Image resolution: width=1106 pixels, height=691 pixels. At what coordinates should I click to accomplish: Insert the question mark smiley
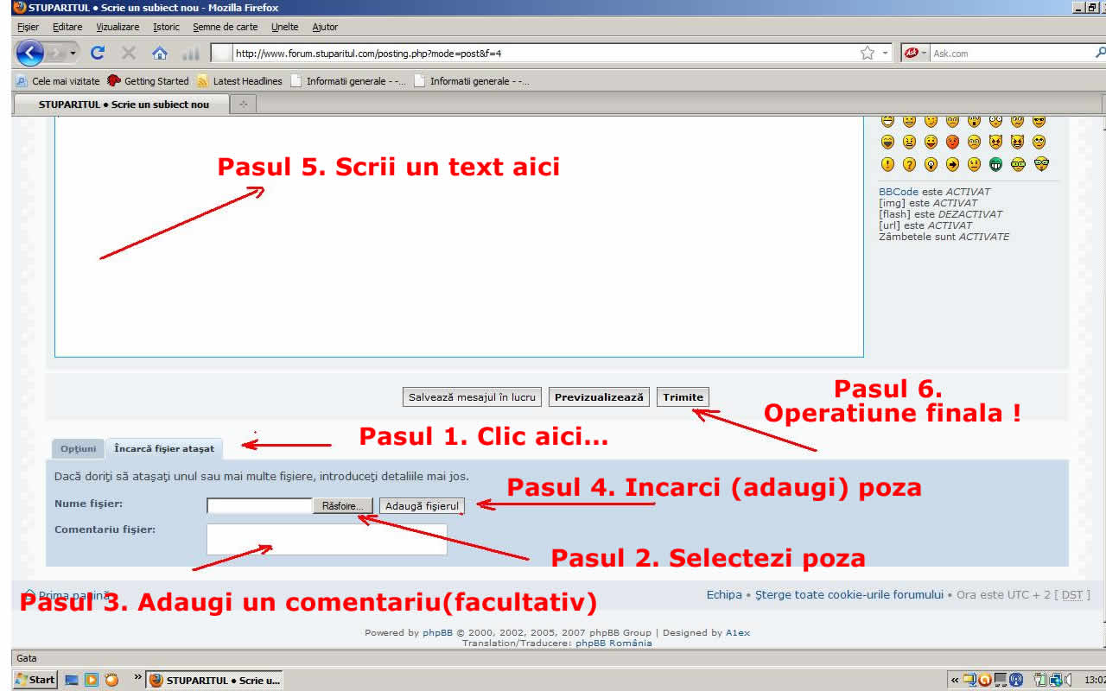(x=909, y=164)
